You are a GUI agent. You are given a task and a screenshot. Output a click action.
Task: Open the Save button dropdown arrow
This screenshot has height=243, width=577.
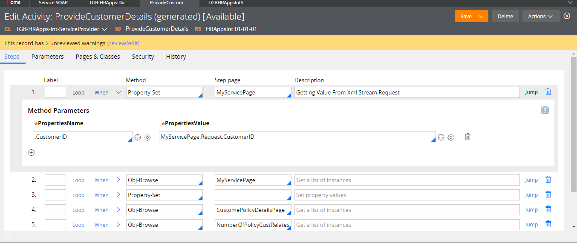(481, 16)
